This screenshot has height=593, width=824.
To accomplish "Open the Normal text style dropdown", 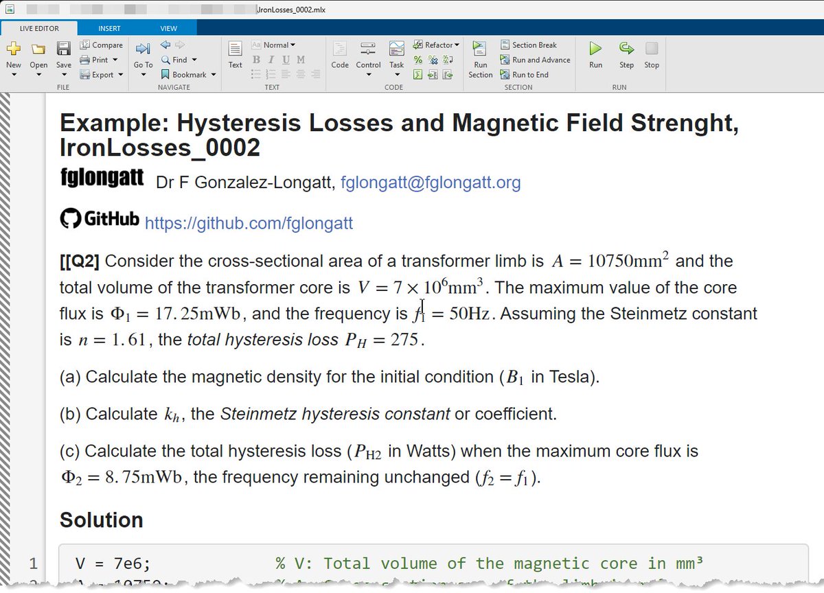I will pyautogui.click(x=273, y=45).
